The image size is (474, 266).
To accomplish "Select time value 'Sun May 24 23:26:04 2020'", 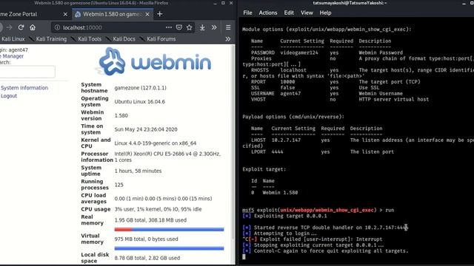I will [x=146, y=129].
